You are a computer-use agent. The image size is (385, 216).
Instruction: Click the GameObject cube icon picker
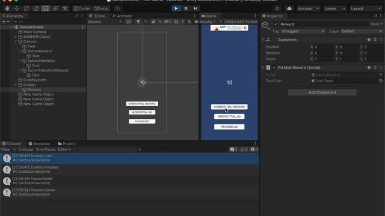pyautogui.click(x=265, y=25)
